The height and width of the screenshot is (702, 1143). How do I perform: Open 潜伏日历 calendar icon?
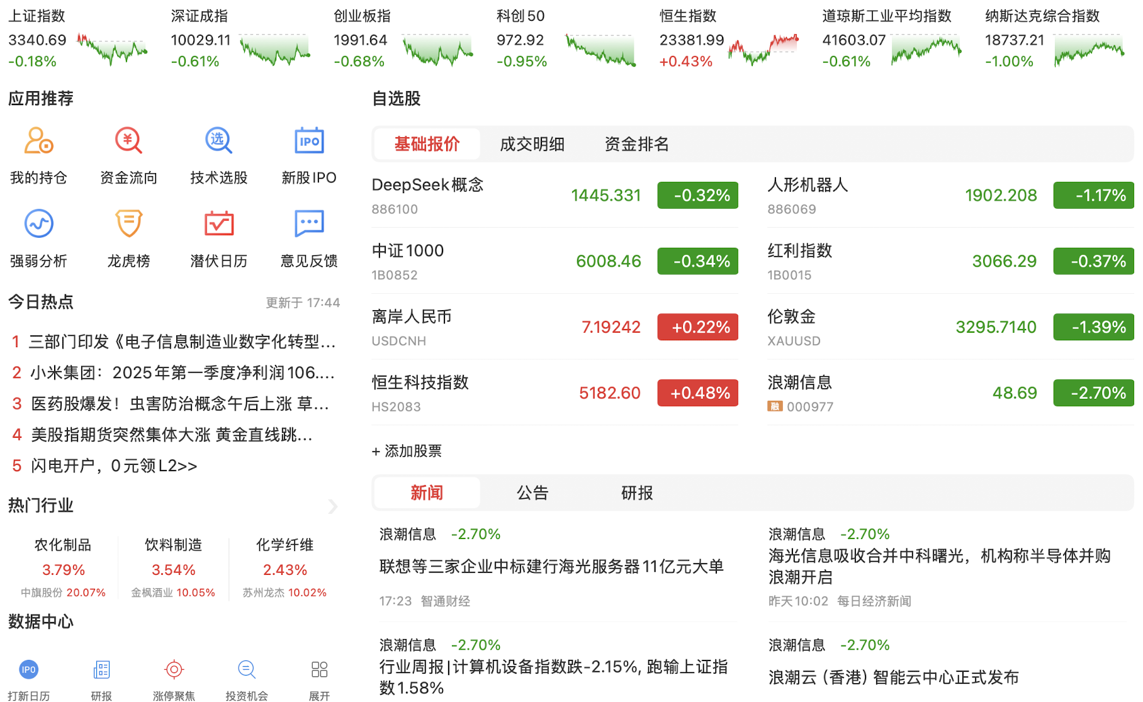coord(218,224)
